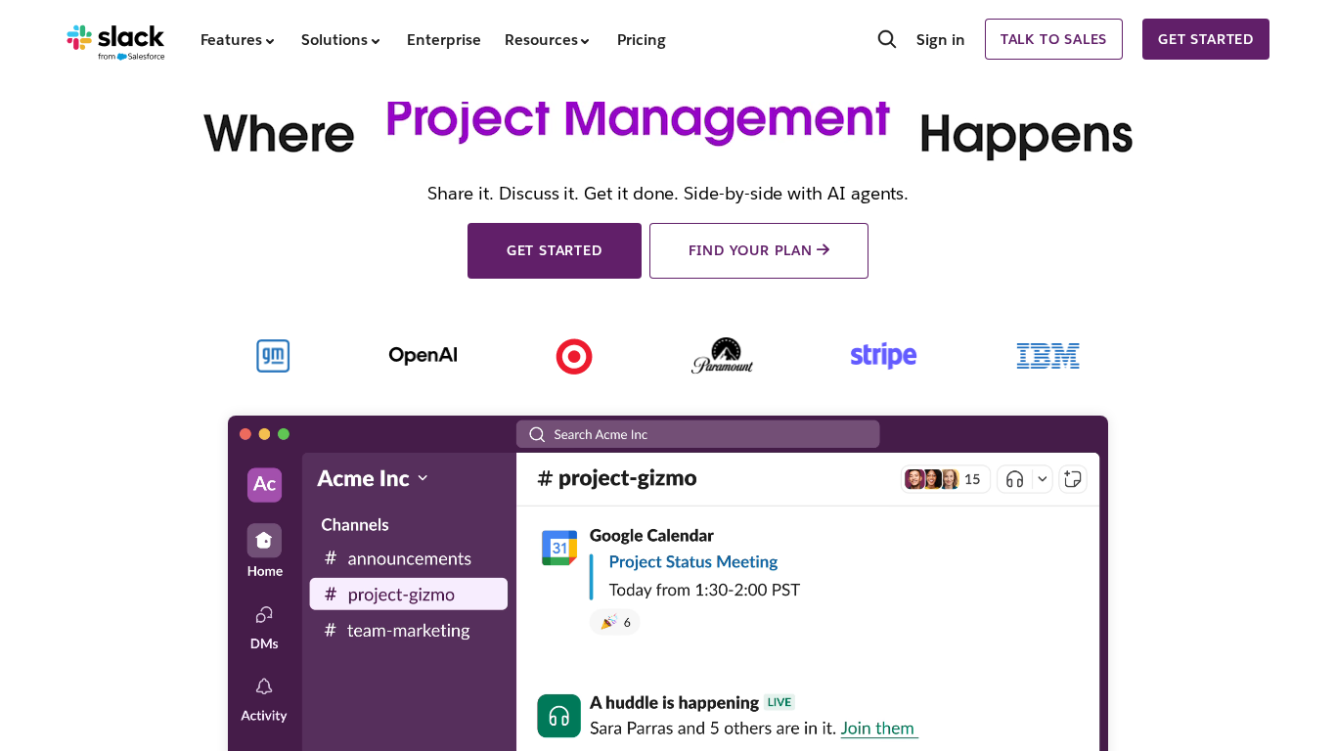Click the Slack logo in header
1336x751 pixels.
pos(80,38)
